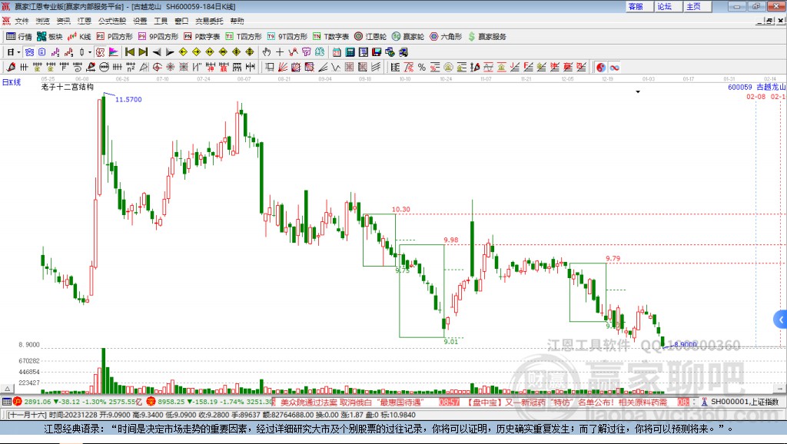Image resolution: width=787 pixels, height=444 pixels.
Task: Open the T数字表 table
Action: point(330,37)
